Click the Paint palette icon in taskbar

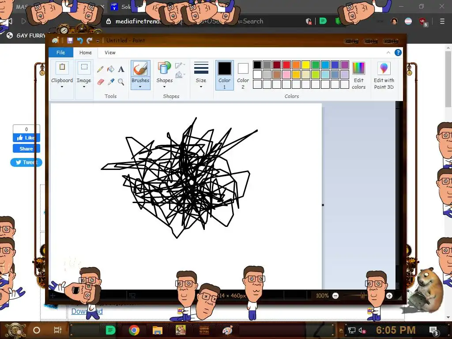[x=227, y=330]
